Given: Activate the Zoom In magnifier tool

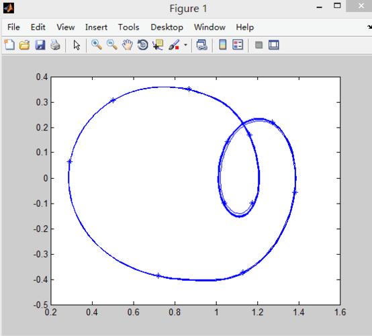Looking at the screenshot, I should click(x=97, y=45).
